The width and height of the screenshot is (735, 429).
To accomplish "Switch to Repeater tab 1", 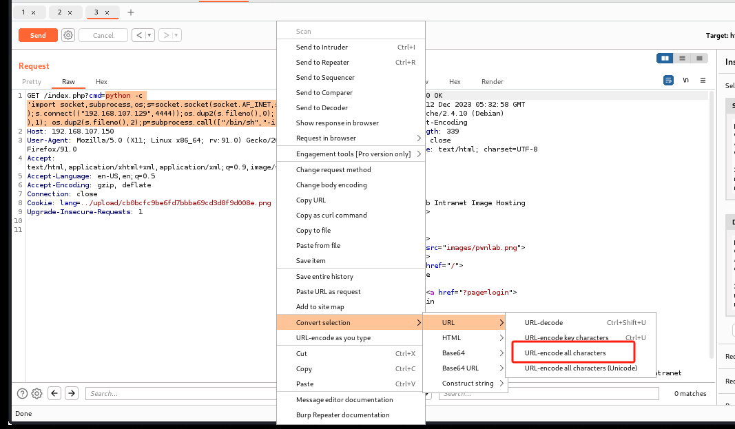I will tap(23, 12).
